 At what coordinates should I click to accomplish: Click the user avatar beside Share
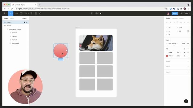click(168, 13)
